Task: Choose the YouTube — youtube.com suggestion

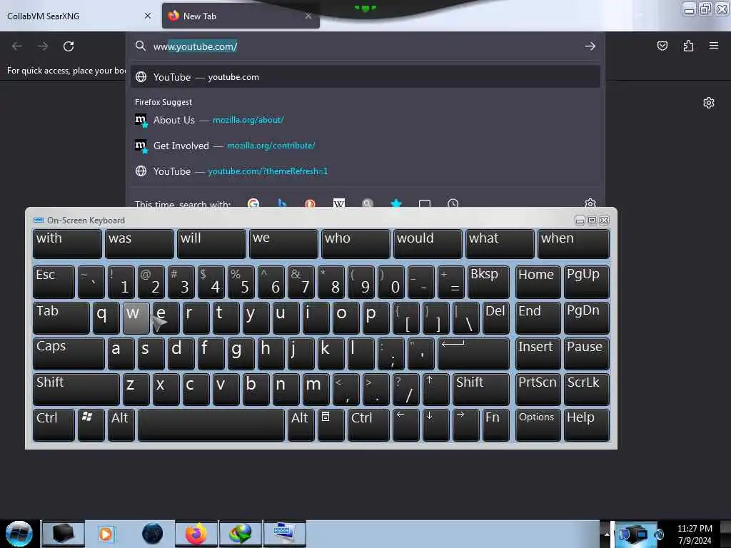Action: click(x=365, y=77)
